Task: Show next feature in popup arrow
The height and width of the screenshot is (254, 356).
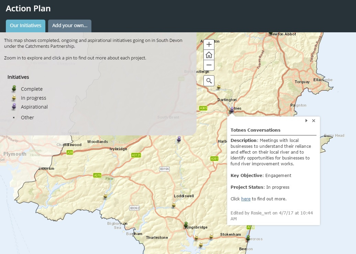Action: click(306, 121)
